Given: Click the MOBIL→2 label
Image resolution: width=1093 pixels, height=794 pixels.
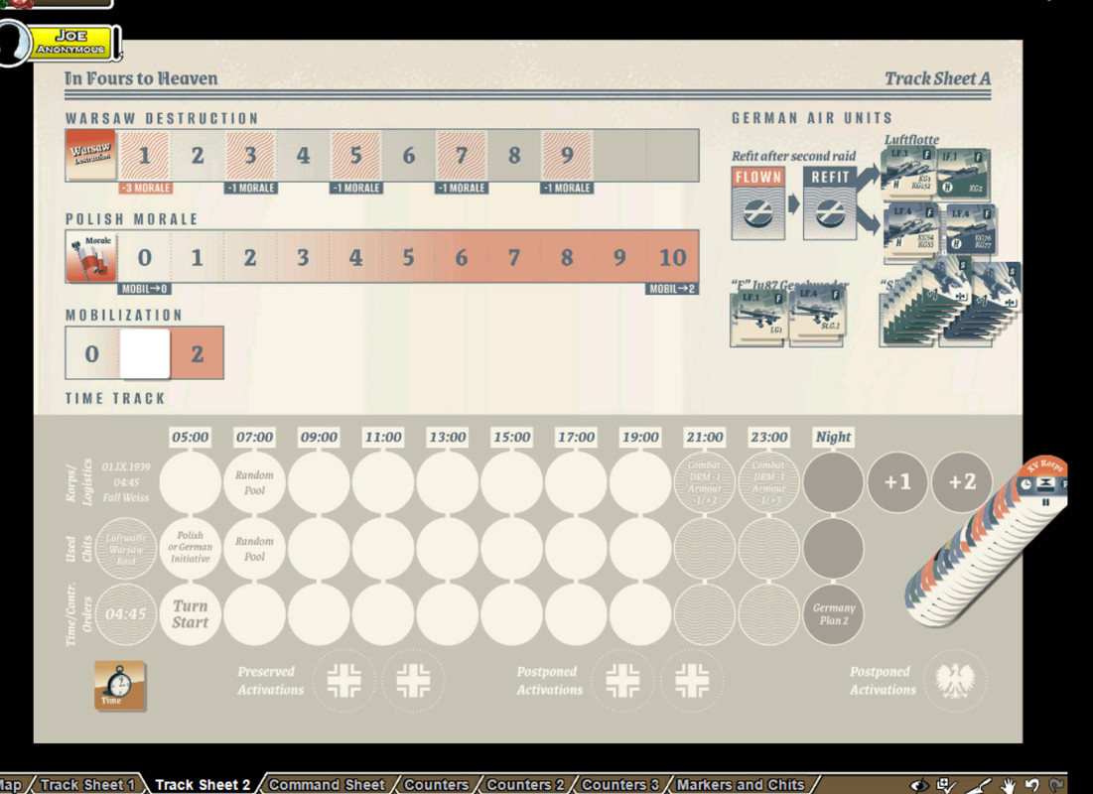Looking at the screenshot, I should (x=672, y=289).
